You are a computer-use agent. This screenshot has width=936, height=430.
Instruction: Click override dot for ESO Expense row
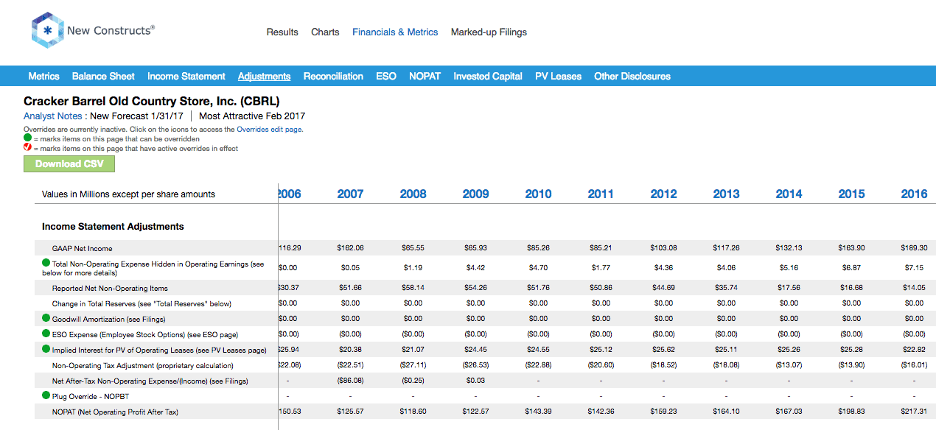(x=46, y=334)
